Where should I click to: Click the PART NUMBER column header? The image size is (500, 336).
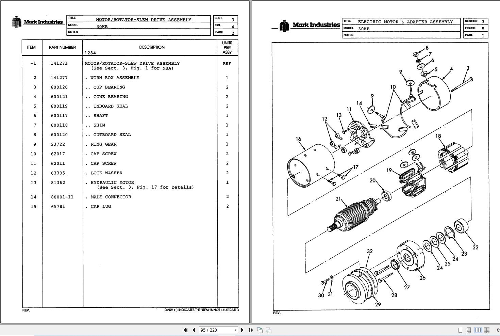click(62, 47)
